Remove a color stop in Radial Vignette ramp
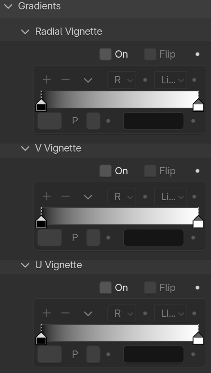 tap(65, 80)
